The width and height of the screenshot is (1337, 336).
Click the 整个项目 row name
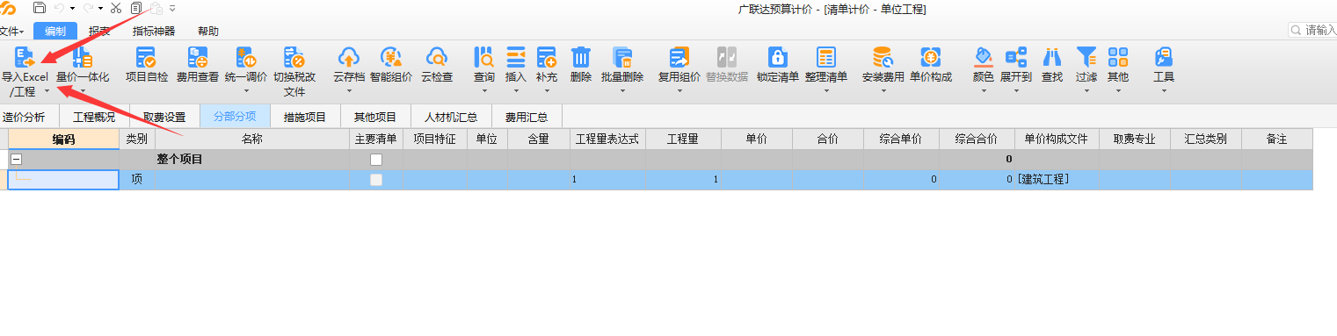pos(180,160)
